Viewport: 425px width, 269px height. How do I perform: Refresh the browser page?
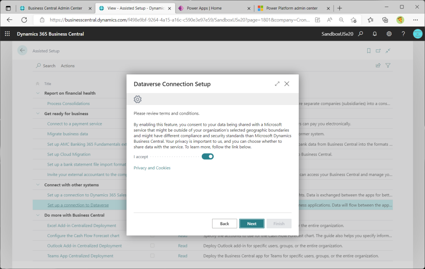click(24, 20)
